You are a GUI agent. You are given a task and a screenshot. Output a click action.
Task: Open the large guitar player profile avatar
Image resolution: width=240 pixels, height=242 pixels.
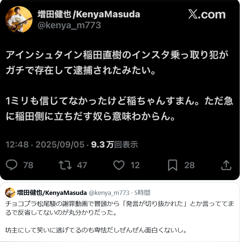click(19, 19)
